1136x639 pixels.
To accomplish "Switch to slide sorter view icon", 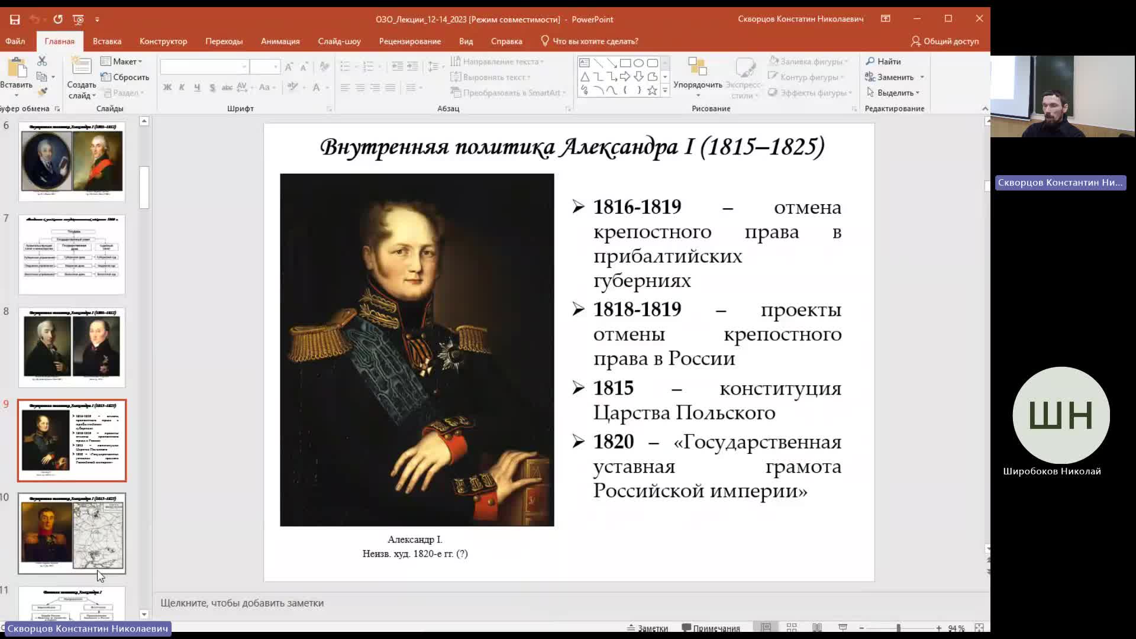I will click(792, 628).
